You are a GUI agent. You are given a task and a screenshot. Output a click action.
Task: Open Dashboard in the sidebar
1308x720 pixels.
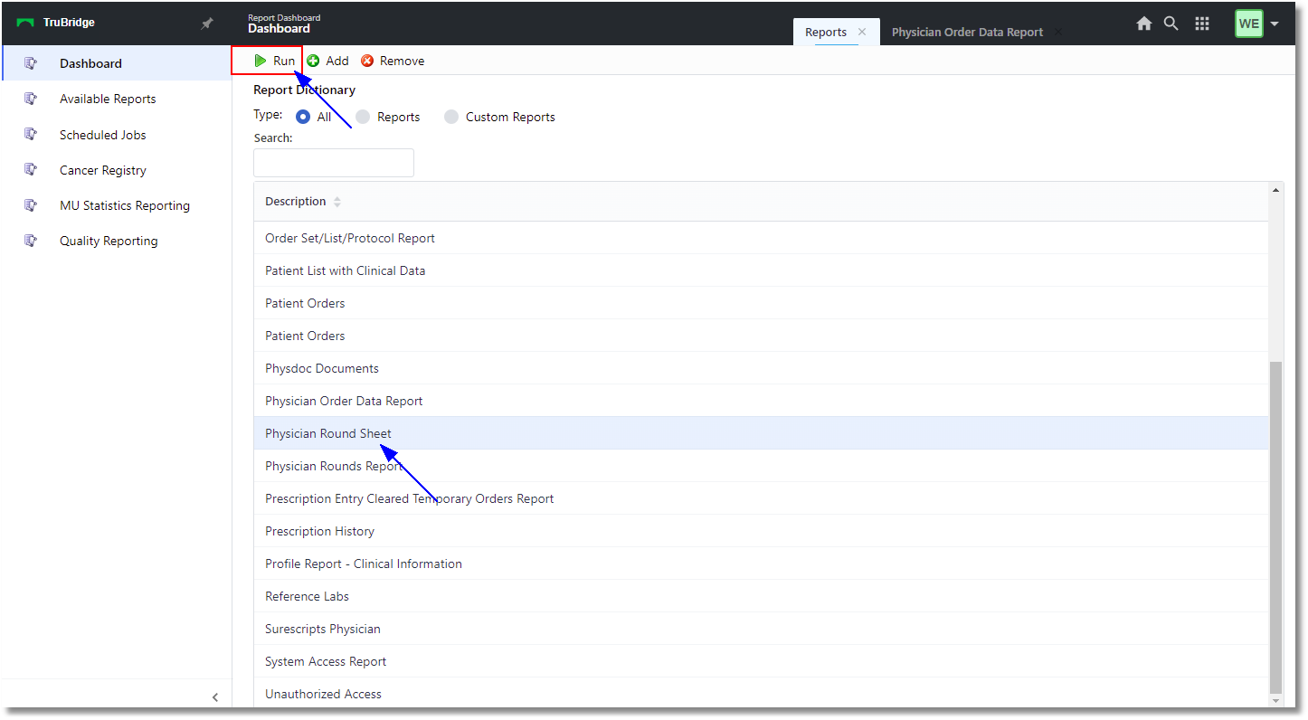pyautogui.click(x=90, y=63)
